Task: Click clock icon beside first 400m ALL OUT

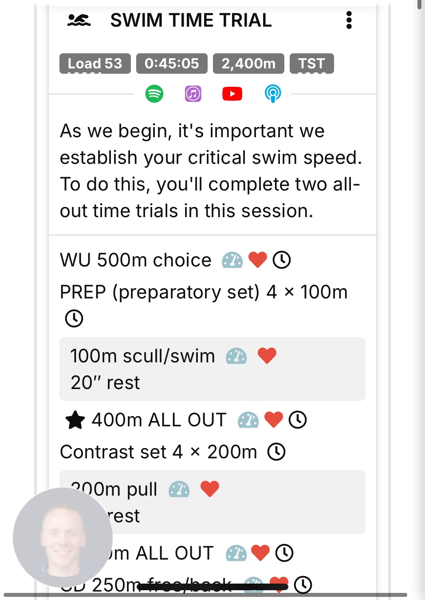Action: (298, 420)
